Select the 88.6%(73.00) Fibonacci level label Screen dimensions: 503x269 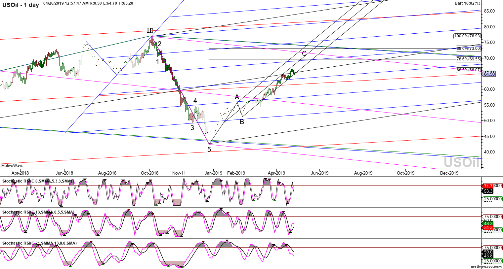coord(469,48)
